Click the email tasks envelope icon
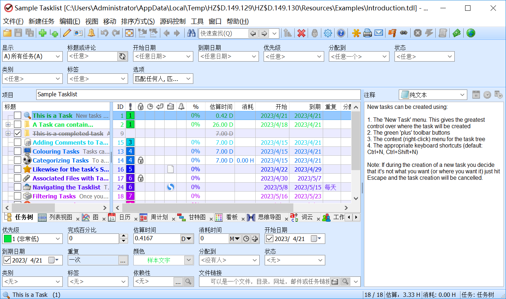The image size is (506, 299). point(378,33)
